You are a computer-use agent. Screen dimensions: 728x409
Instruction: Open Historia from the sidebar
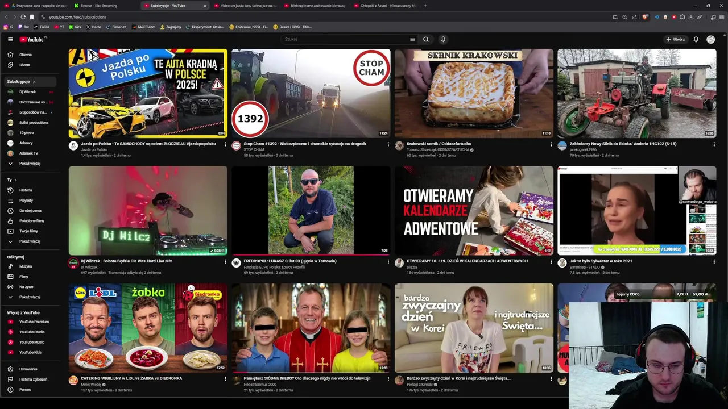(30, 190)
